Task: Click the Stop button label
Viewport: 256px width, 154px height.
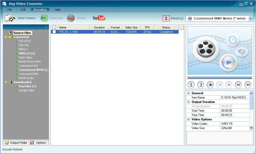Action: 81,18
